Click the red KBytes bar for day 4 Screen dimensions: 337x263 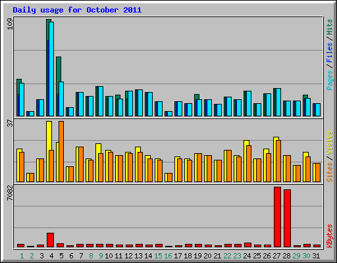click(50, 240)
